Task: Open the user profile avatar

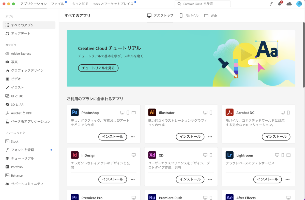Action: coord(299,4)
